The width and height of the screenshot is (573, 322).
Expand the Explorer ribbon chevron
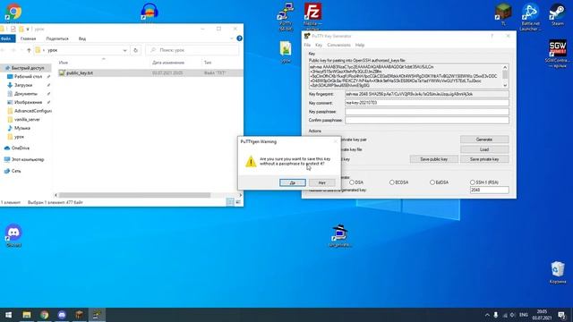[231, 38]
